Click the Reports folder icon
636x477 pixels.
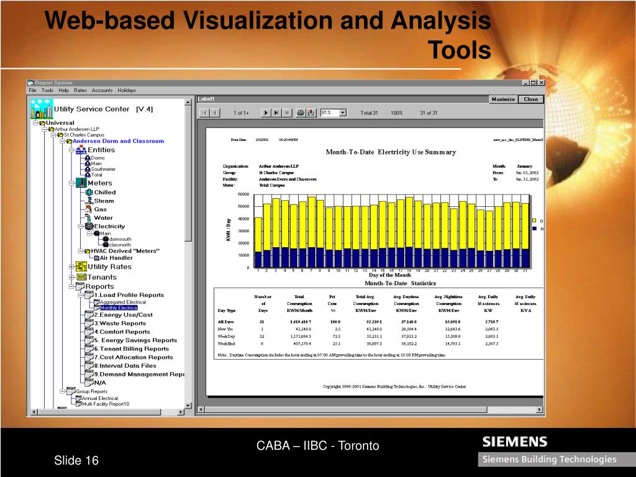click(x=80, y=286)
